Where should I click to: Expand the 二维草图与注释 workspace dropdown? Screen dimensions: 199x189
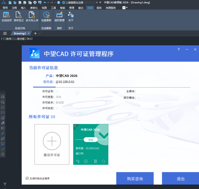click(96, 2)
